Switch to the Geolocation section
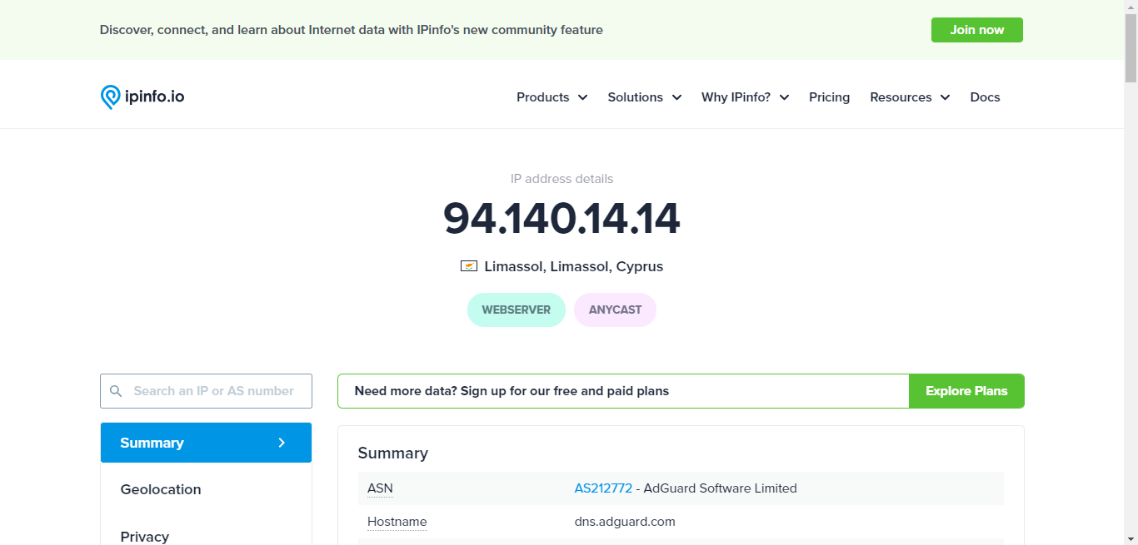This screenshot has width=1138, height=545. pos(160,489)
